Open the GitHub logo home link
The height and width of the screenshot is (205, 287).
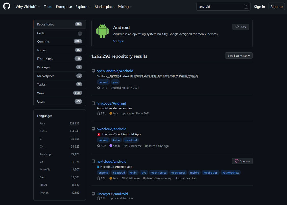coord(7,6)
